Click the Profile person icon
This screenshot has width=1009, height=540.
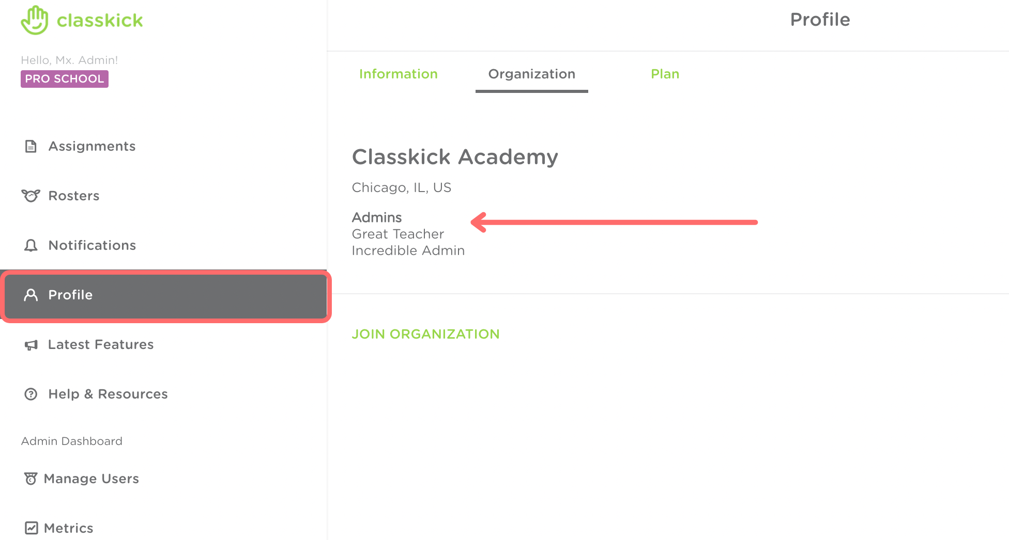[x=31, y=295]
